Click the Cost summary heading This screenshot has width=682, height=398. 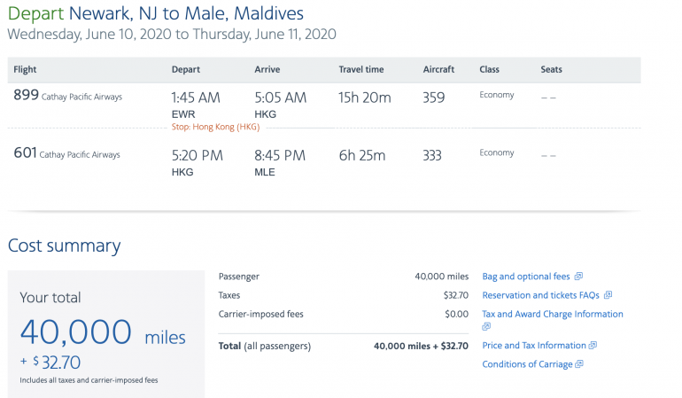pos(64,246)
